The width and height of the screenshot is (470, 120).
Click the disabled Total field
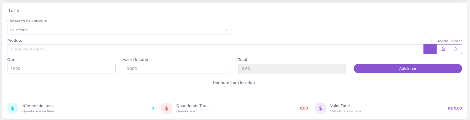[x=292, y=69]
